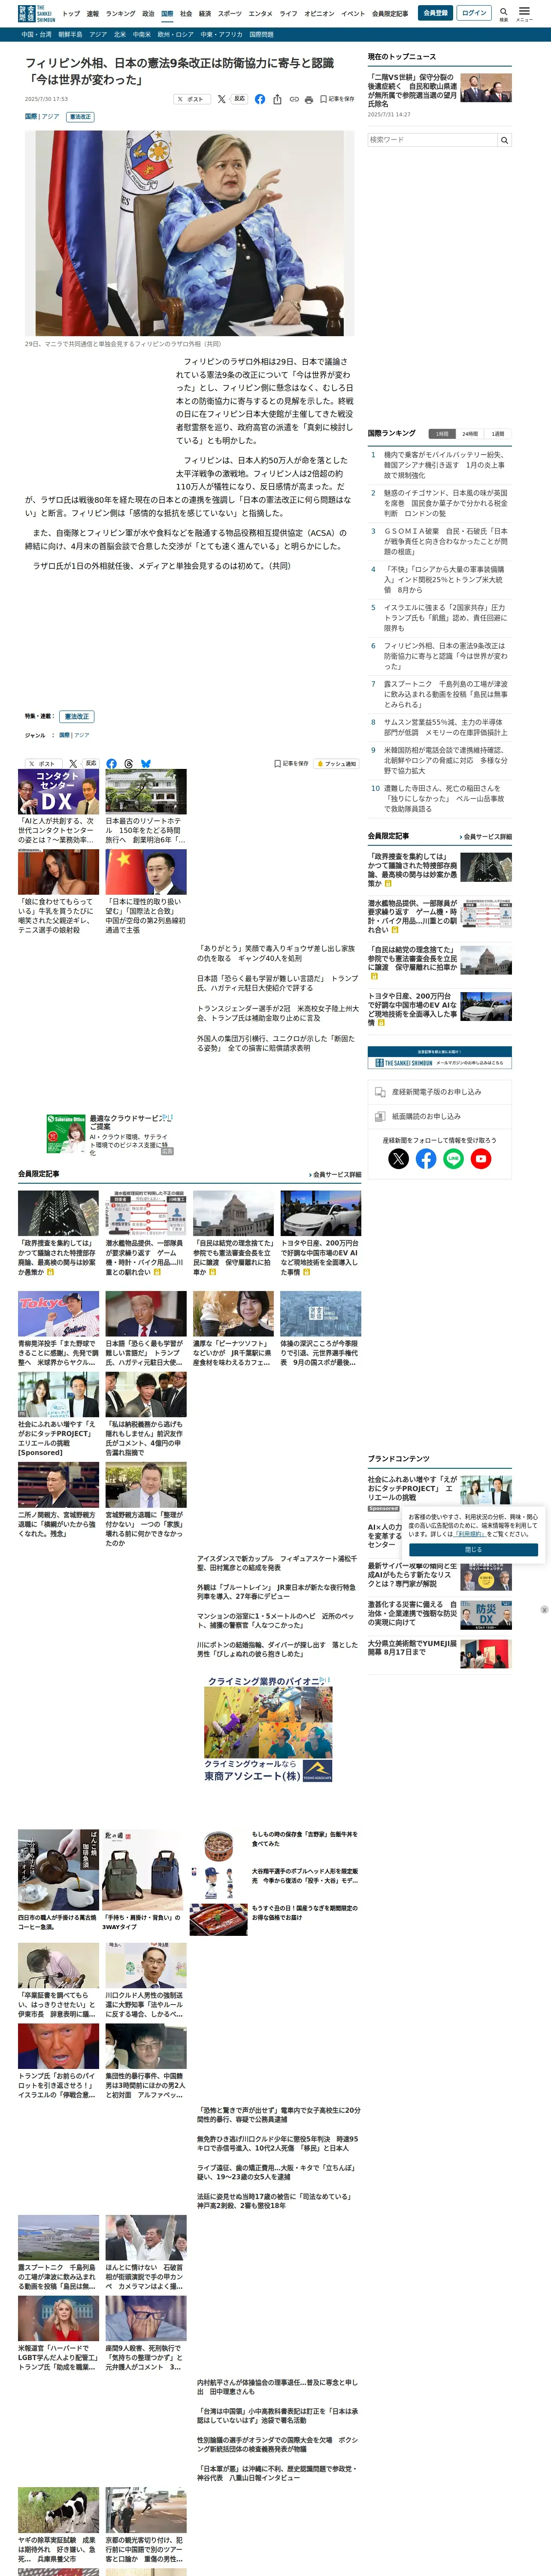Click アジア link next to ジャンル
551x2576 pixels.
(81, 735)
